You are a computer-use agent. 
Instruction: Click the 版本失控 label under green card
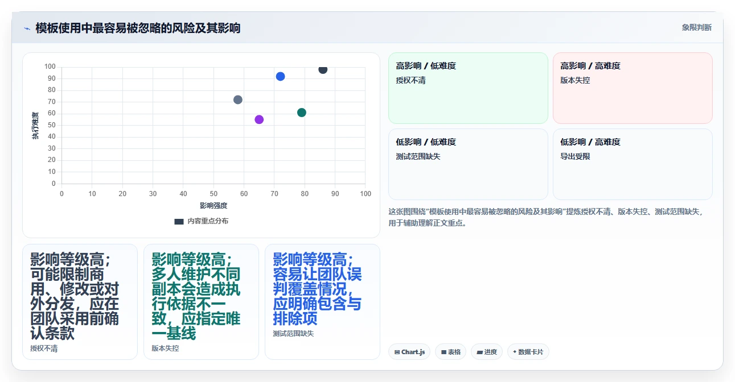click(x=165, y=348)
